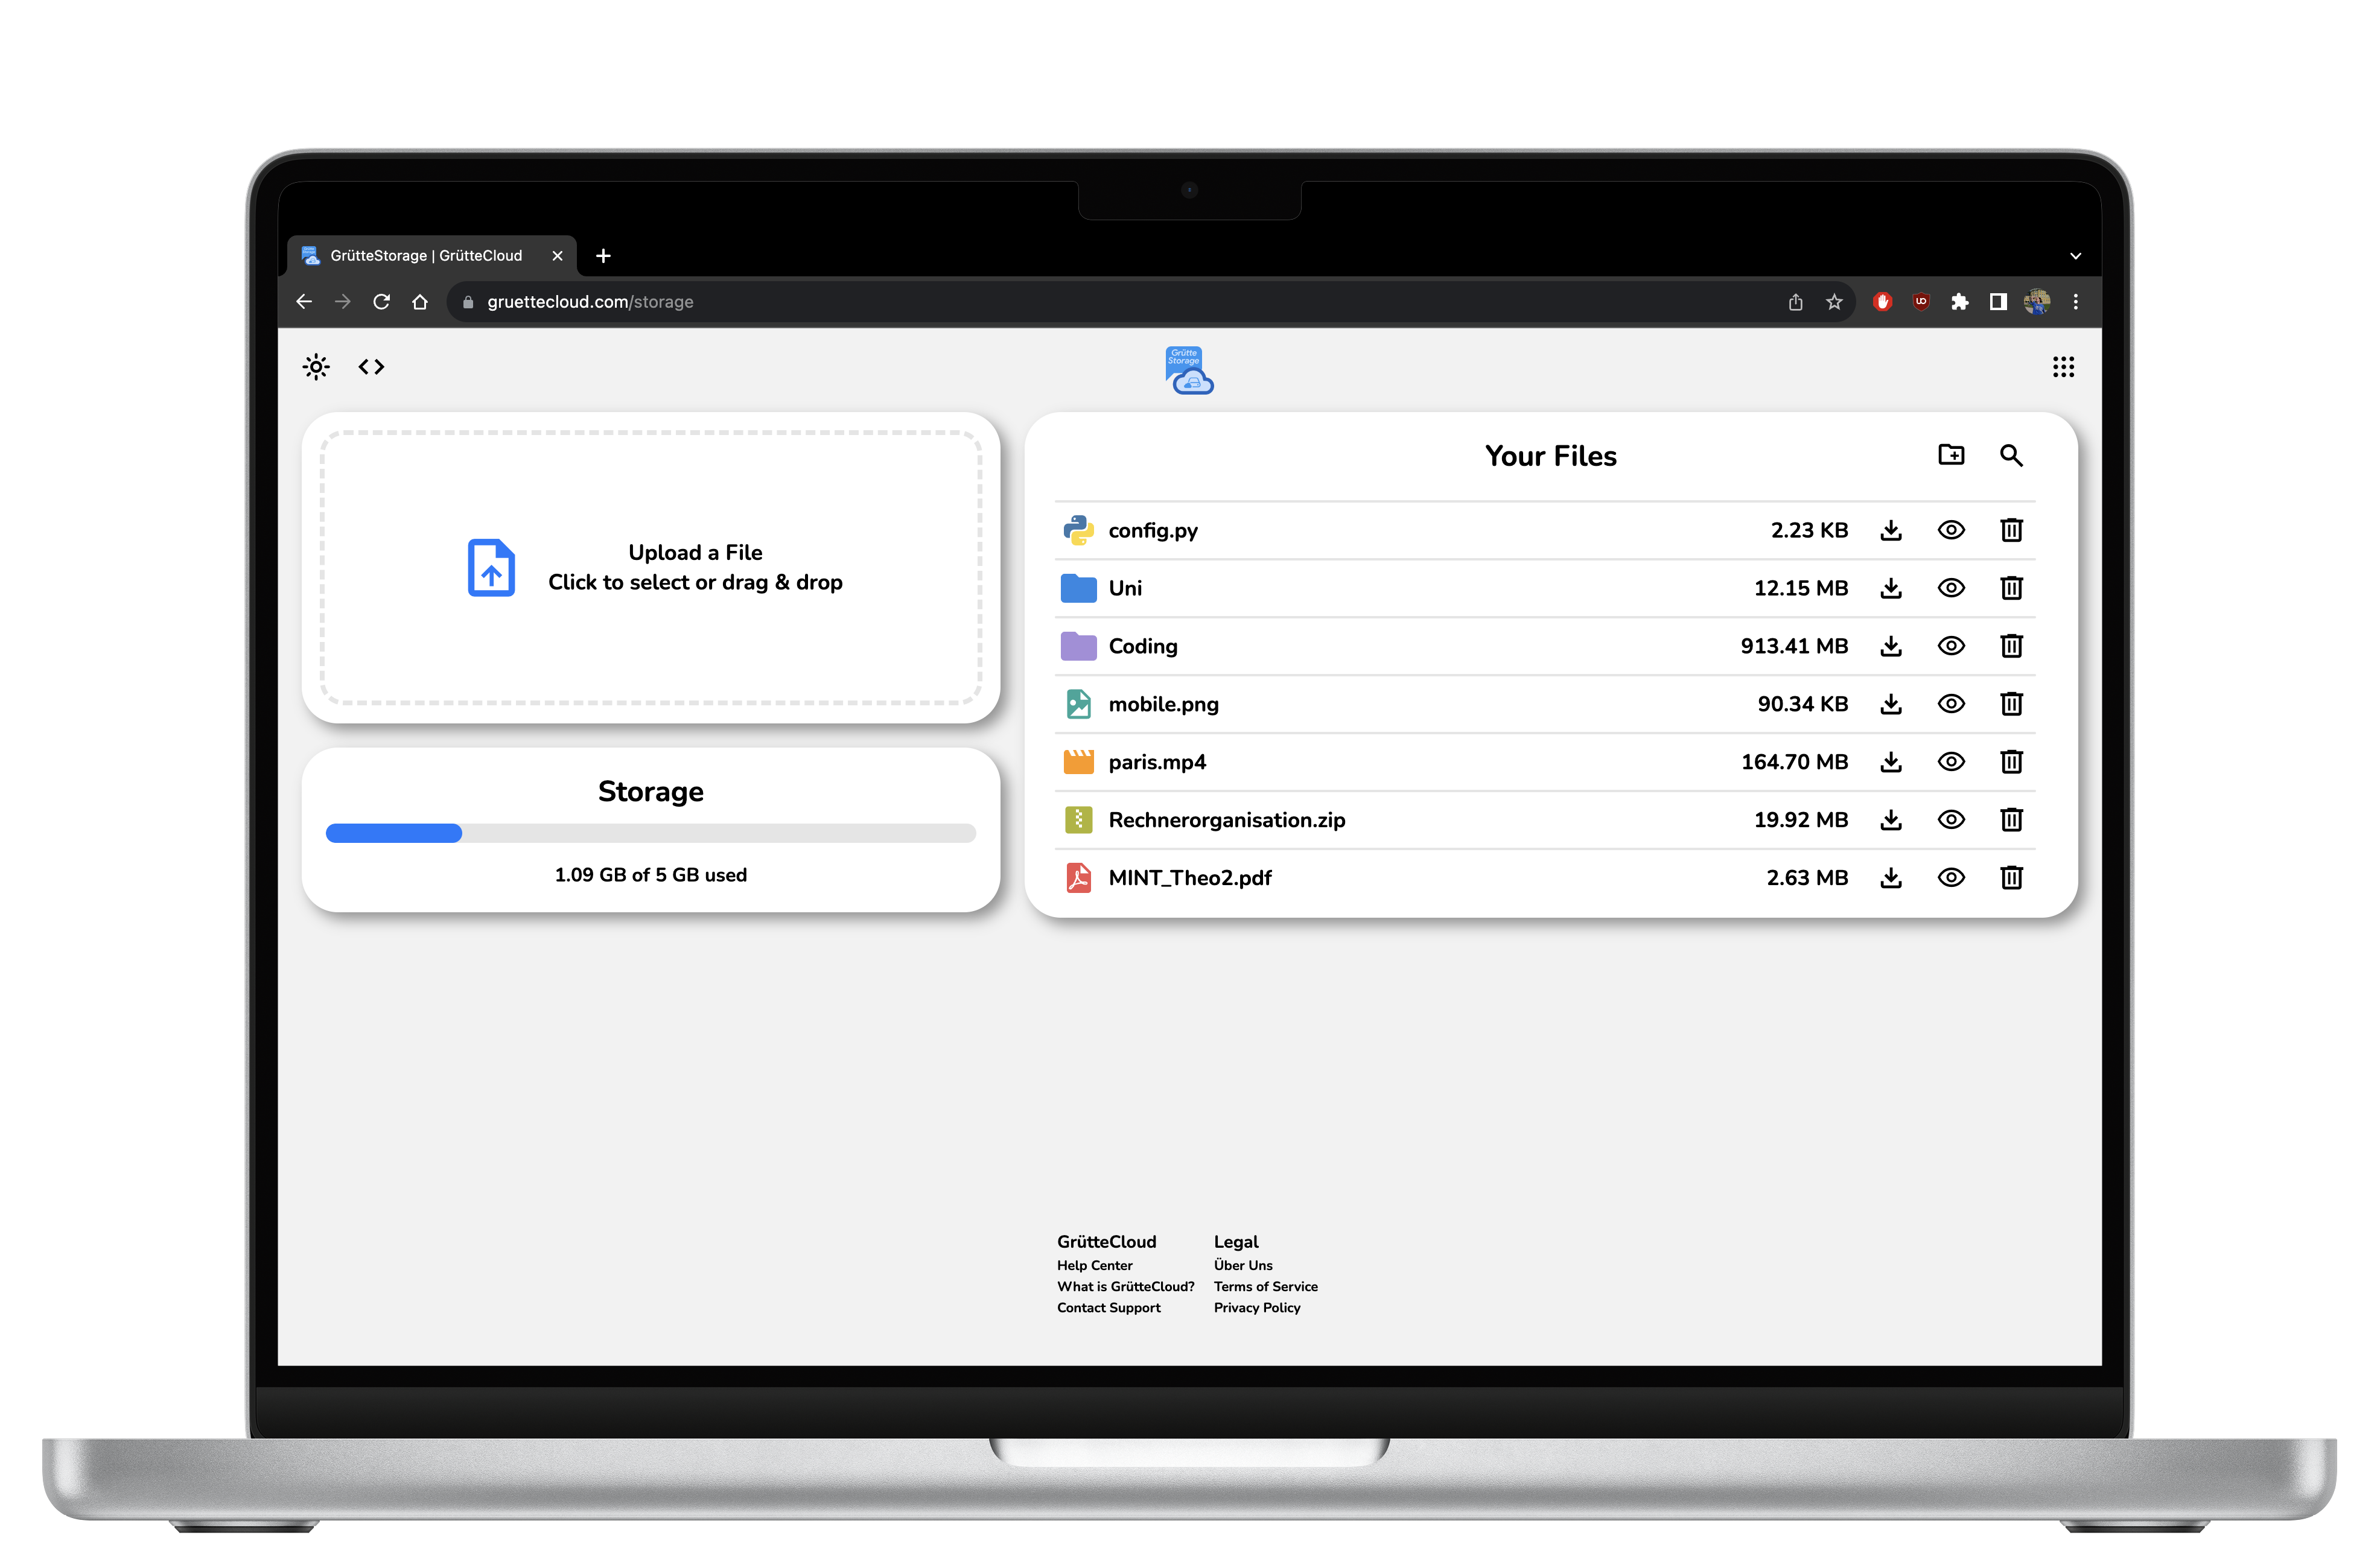Open the What is GrütteCloud? link
This screenshot has height=1547, width=2380.
(x=1125, y=1287)
